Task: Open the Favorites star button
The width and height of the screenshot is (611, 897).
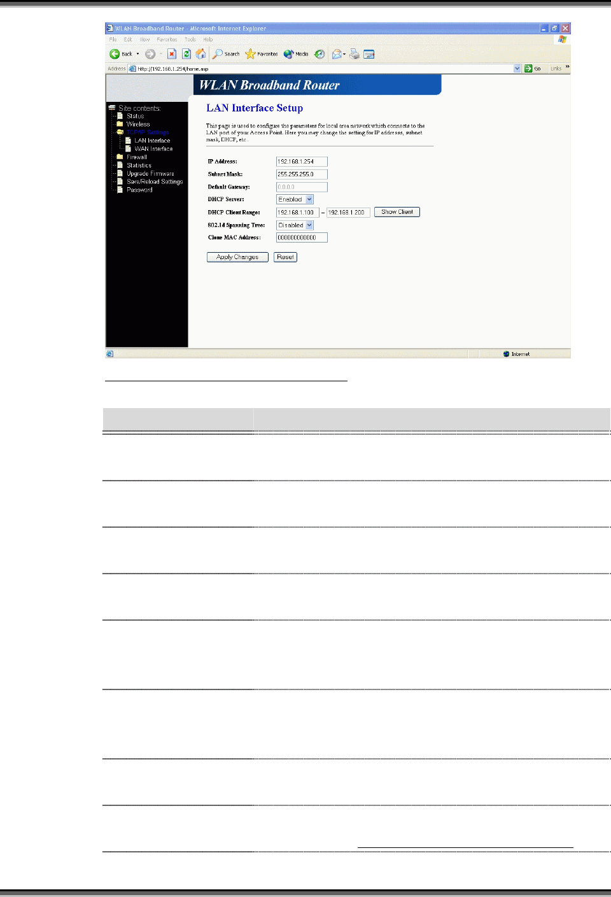Action: tap(262, 54)
